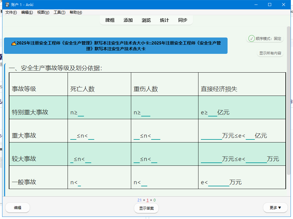Minimize the Anki window
This screenshot has width=293, height=219.
[256, 5]
